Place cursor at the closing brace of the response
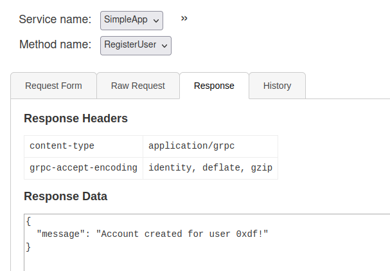The image size is (390, 271). (x=29, y=247)
